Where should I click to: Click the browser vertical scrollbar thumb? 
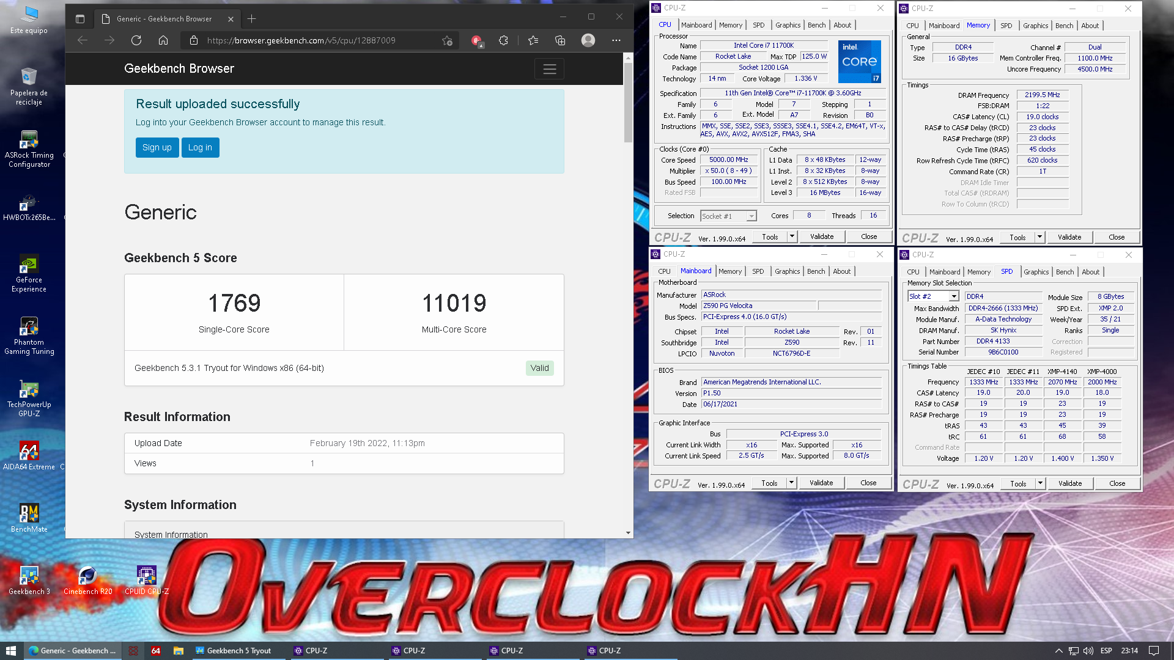point(628,102)
